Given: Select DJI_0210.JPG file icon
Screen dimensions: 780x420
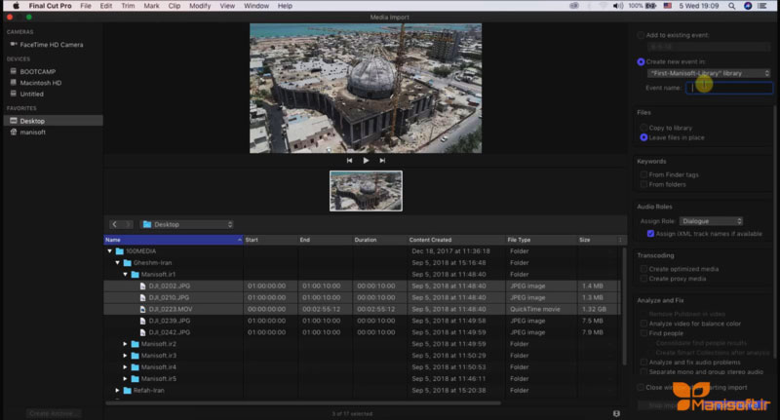Looking at the screenshot, I should [142, 298].
